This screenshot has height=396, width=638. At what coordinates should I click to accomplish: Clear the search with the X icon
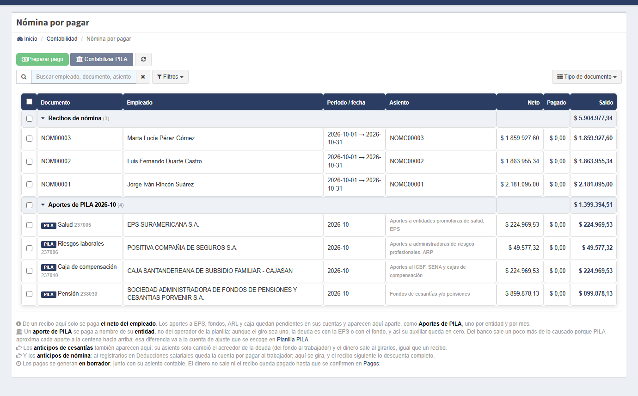tap(143, 77)
